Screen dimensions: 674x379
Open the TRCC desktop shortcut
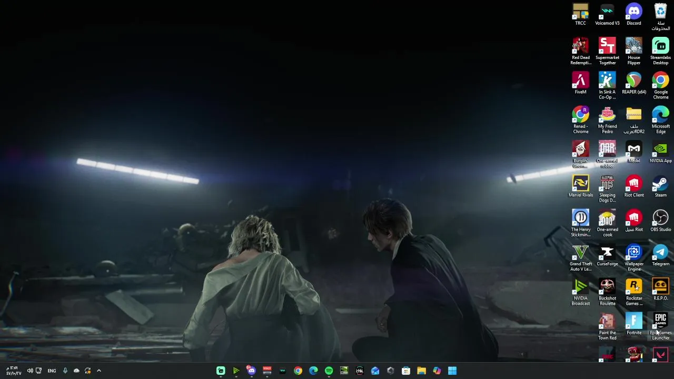point(580,15)
